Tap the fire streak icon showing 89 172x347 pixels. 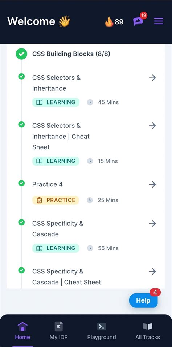point(109,22)
